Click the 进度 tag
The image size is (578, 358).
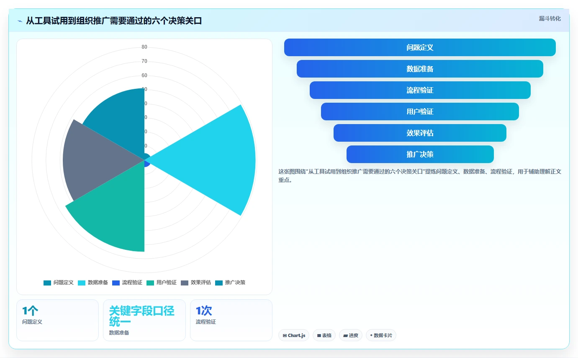351,335
